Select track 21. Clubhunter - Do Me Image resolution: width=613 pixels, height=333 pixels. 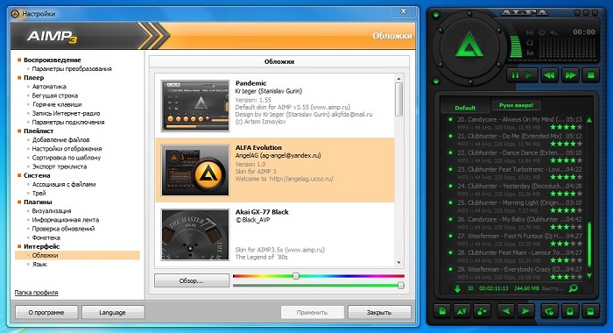tap(516, 139)
